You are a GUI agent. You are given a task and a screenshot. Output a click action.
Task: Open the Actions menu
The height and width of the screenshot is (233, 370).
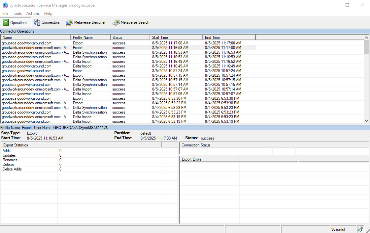point(33,13)
